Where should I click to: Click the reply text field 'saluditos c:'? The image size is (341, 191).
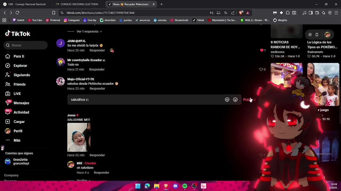coord(146,100)
